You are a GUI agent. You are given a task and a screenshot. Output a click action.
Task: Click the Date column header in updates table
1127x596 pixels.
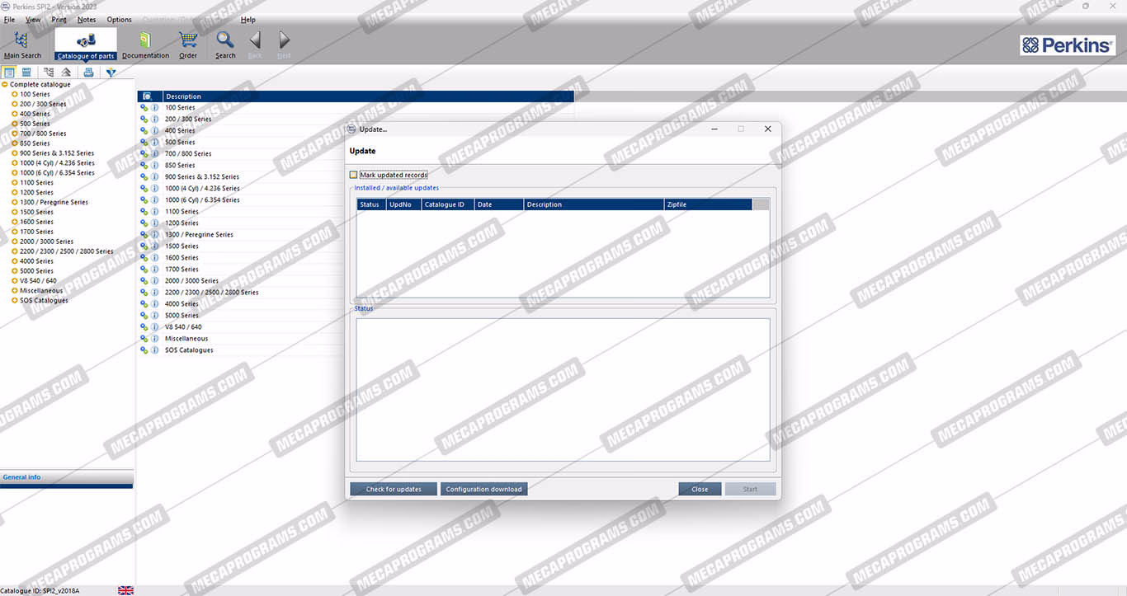click(x=499, y=204)
